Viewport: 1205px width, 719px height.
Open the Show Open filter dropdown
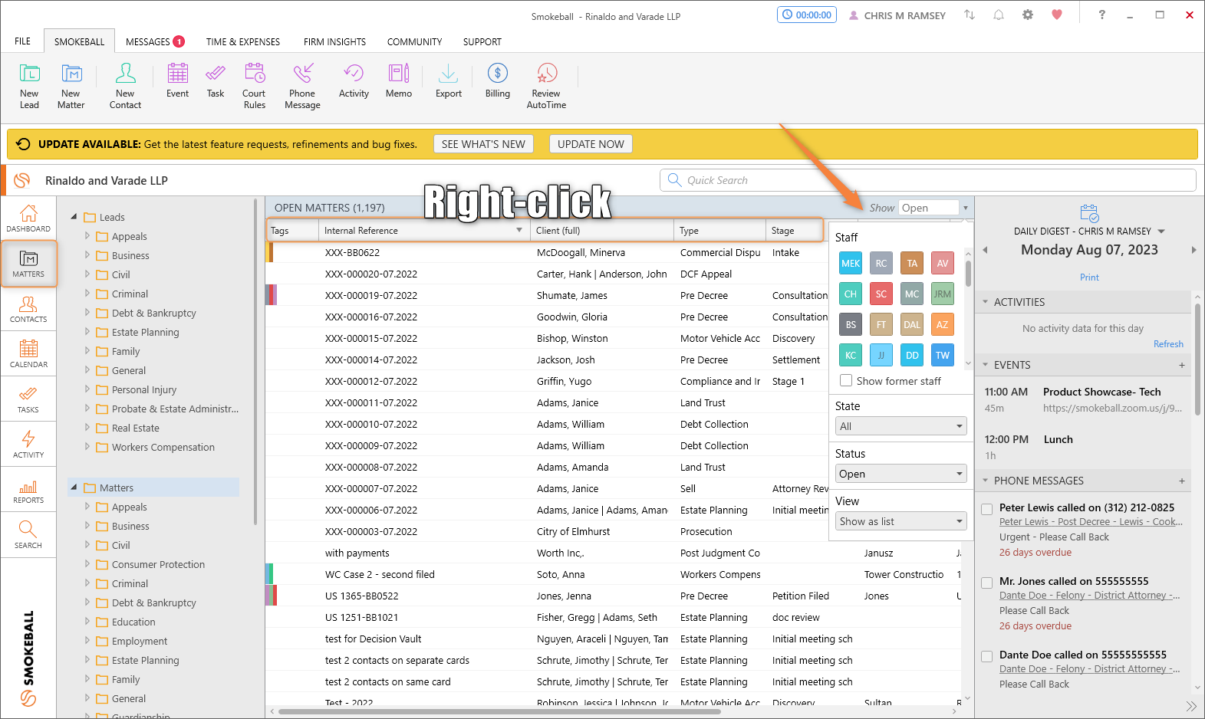935,208
